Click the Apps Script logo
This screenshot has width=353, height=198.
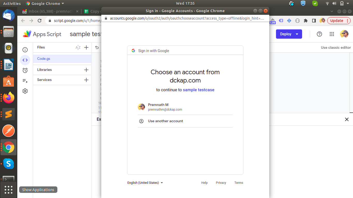pyautogui.click(x=42, y=34)
